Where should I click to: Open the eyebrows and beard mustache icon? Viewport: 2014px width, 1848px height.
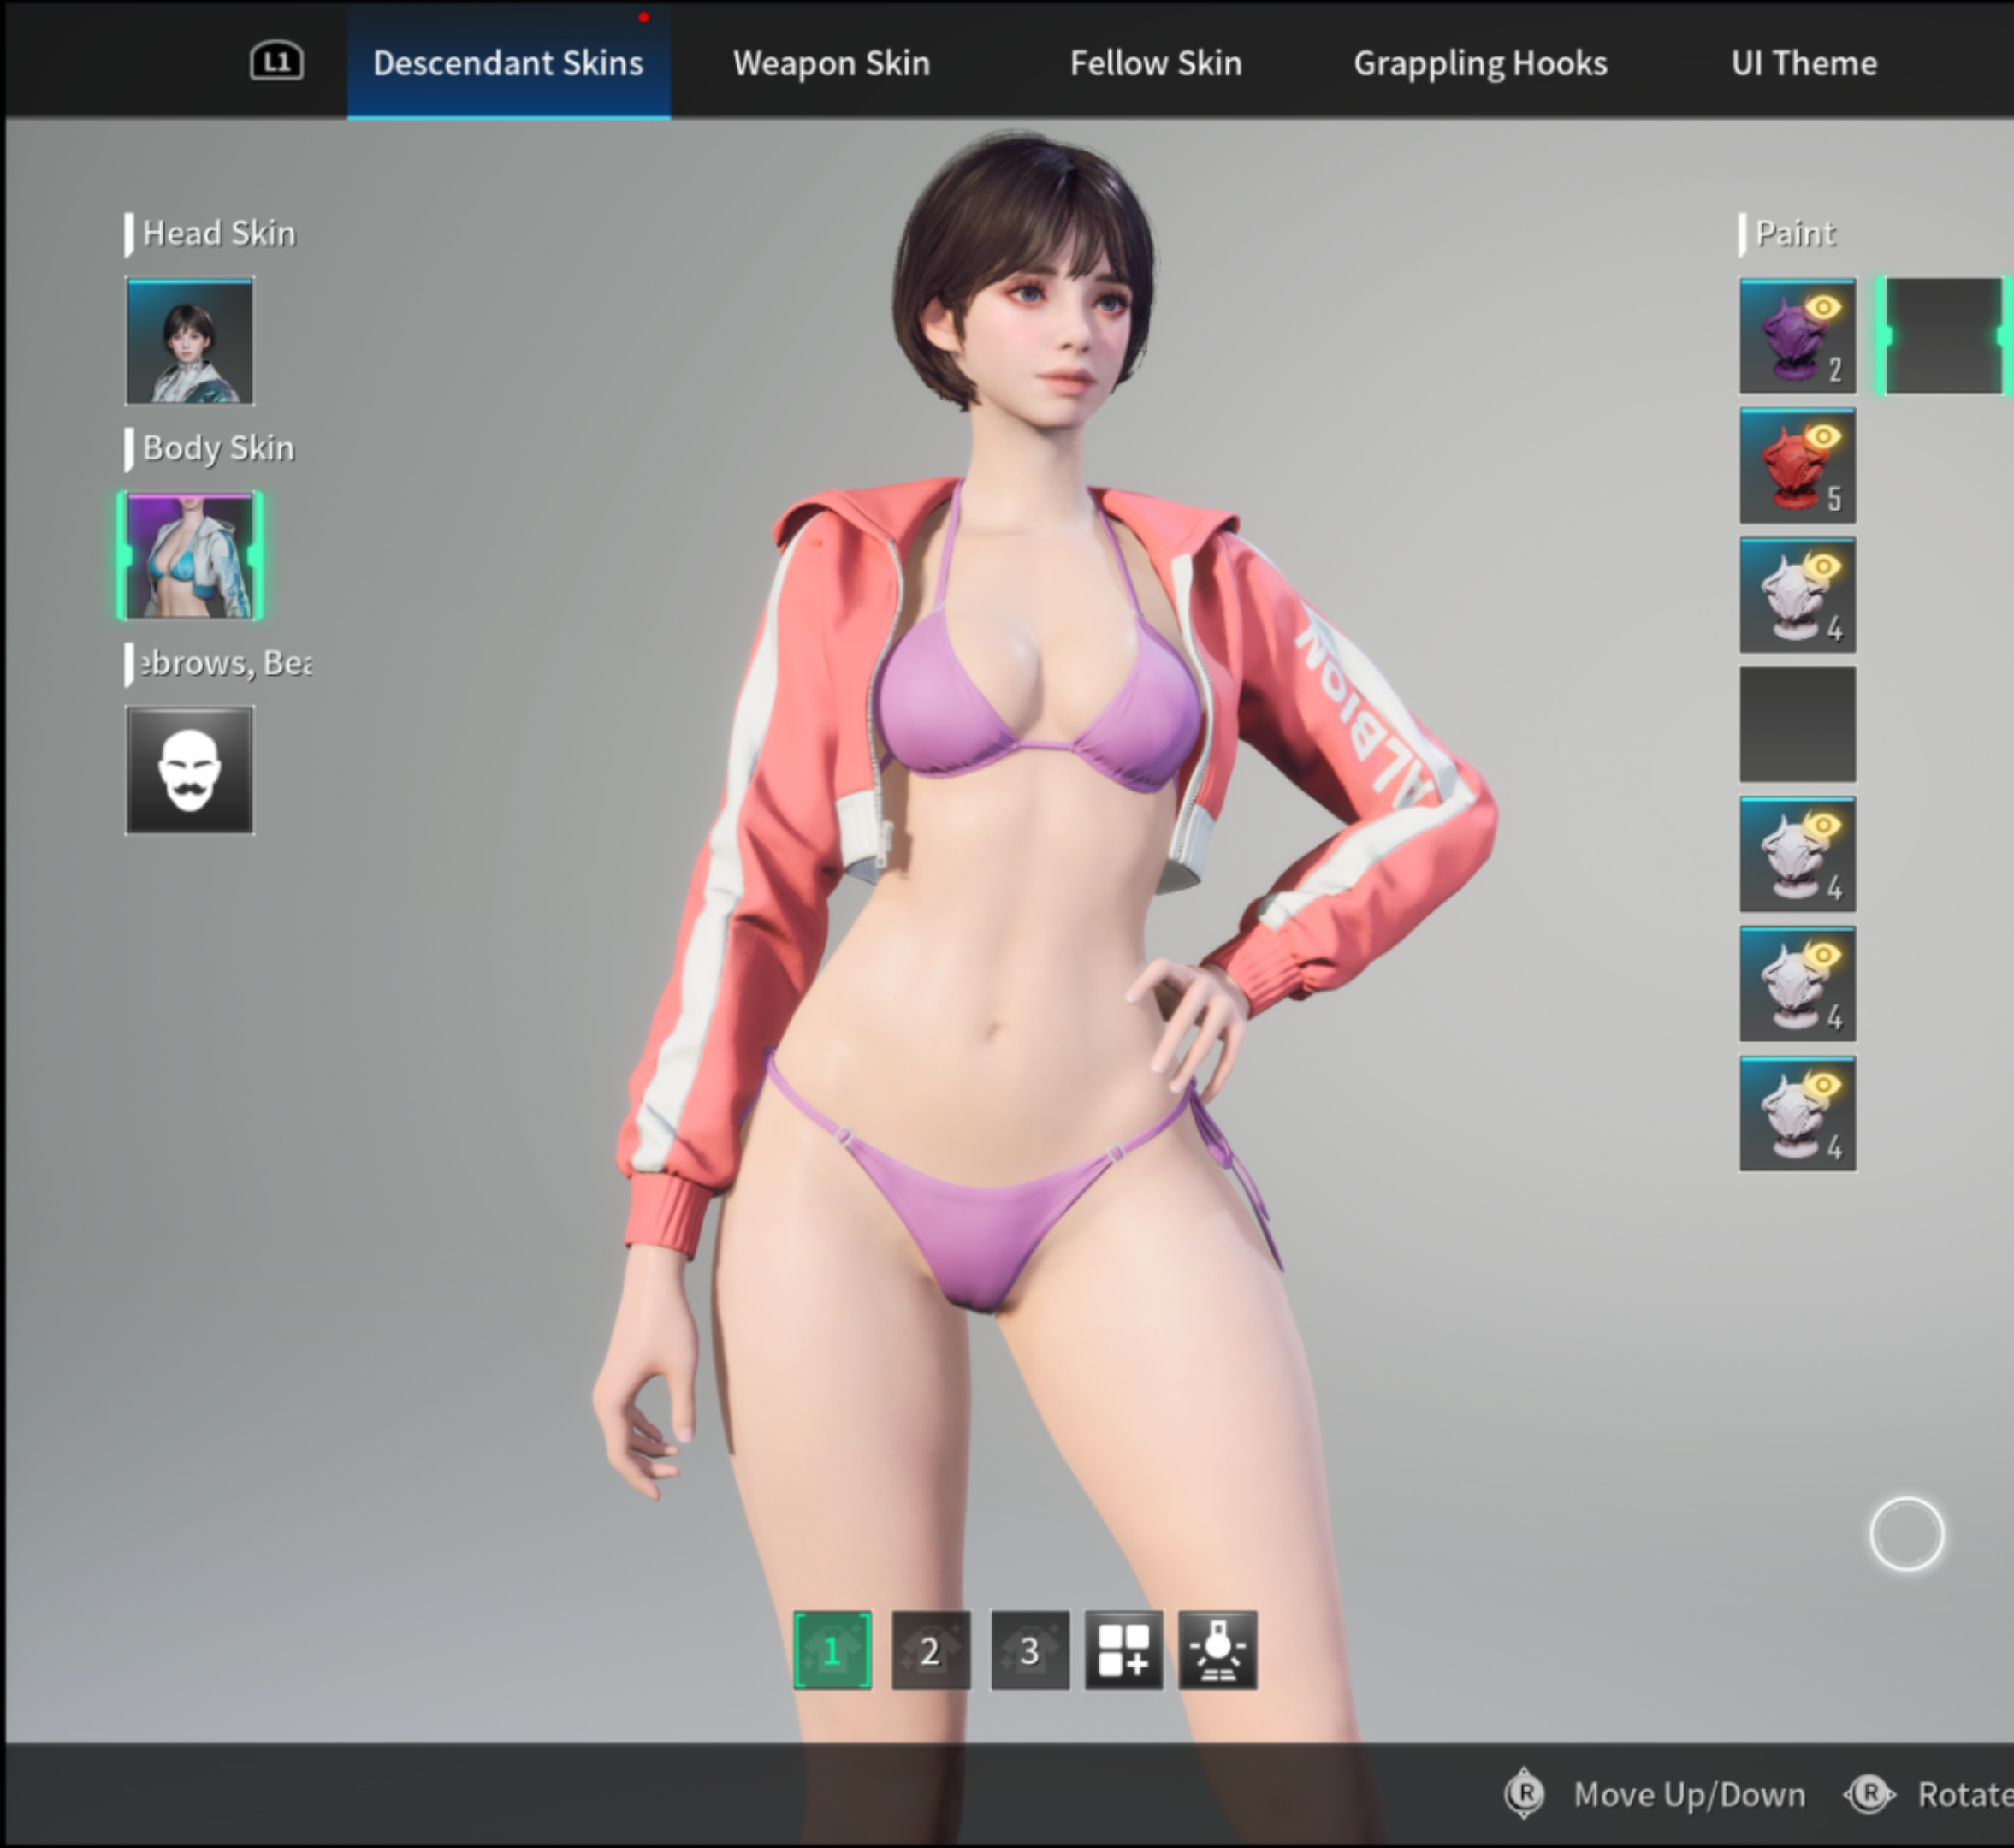[190, 770]
